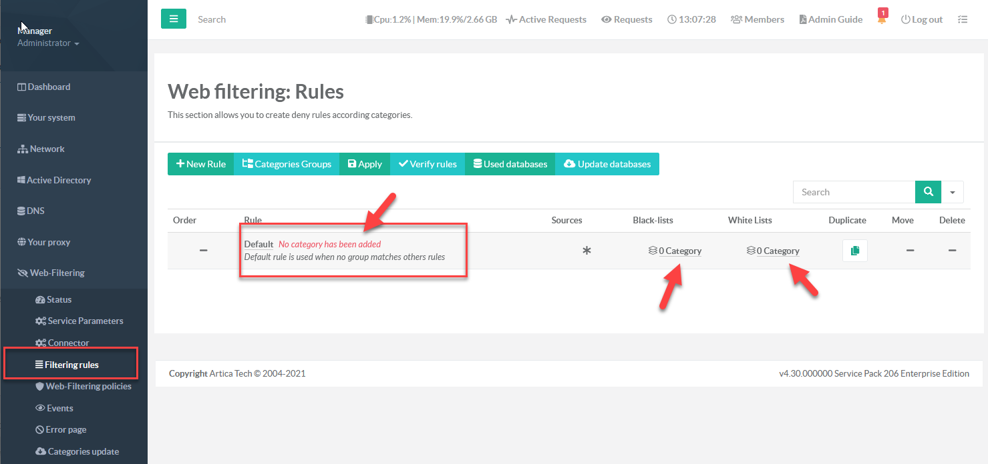Open Web-Filtering policies menu item
This screenshot has height=464, width=988.
[88, 386]
